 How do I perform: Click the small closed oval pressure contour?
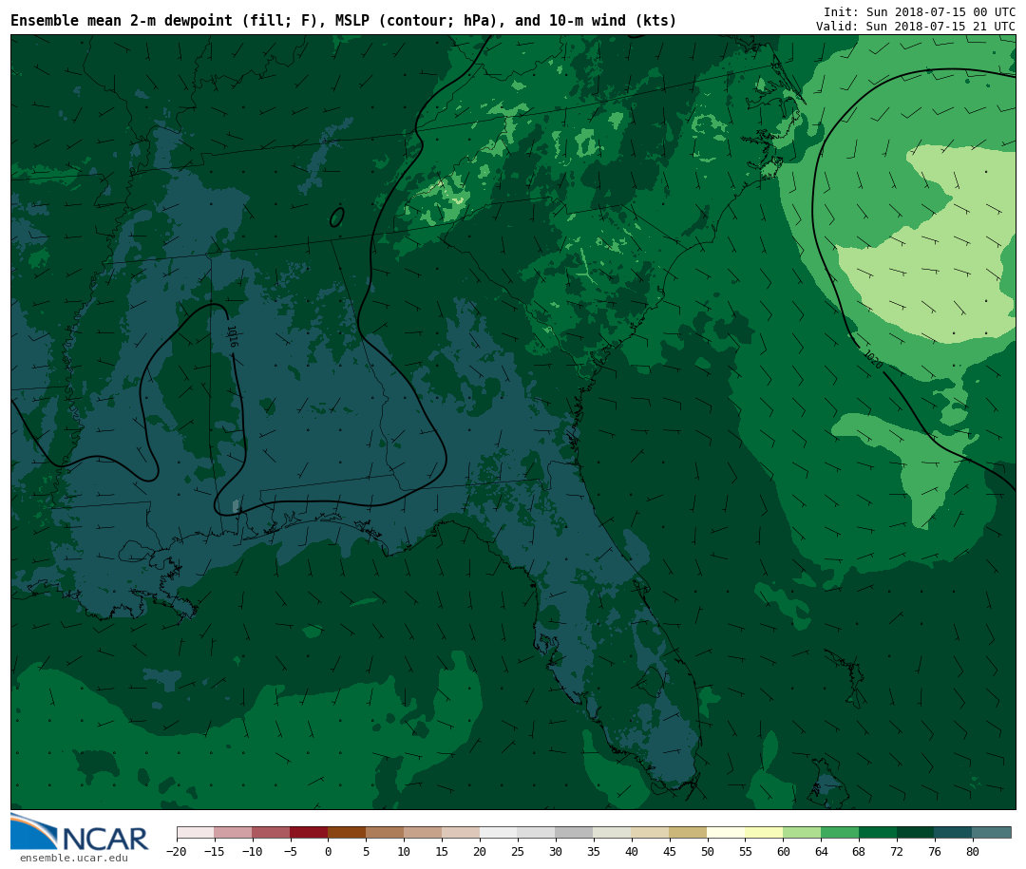pos(336,217)
